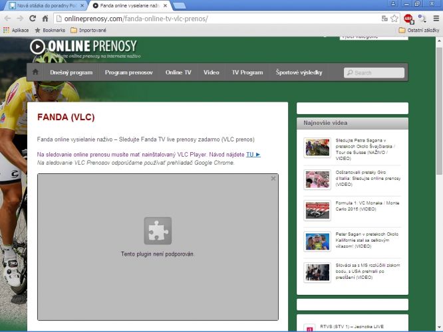Click the site Search field
The width and height of the screenshot is (443, 332).
(374, 73)
